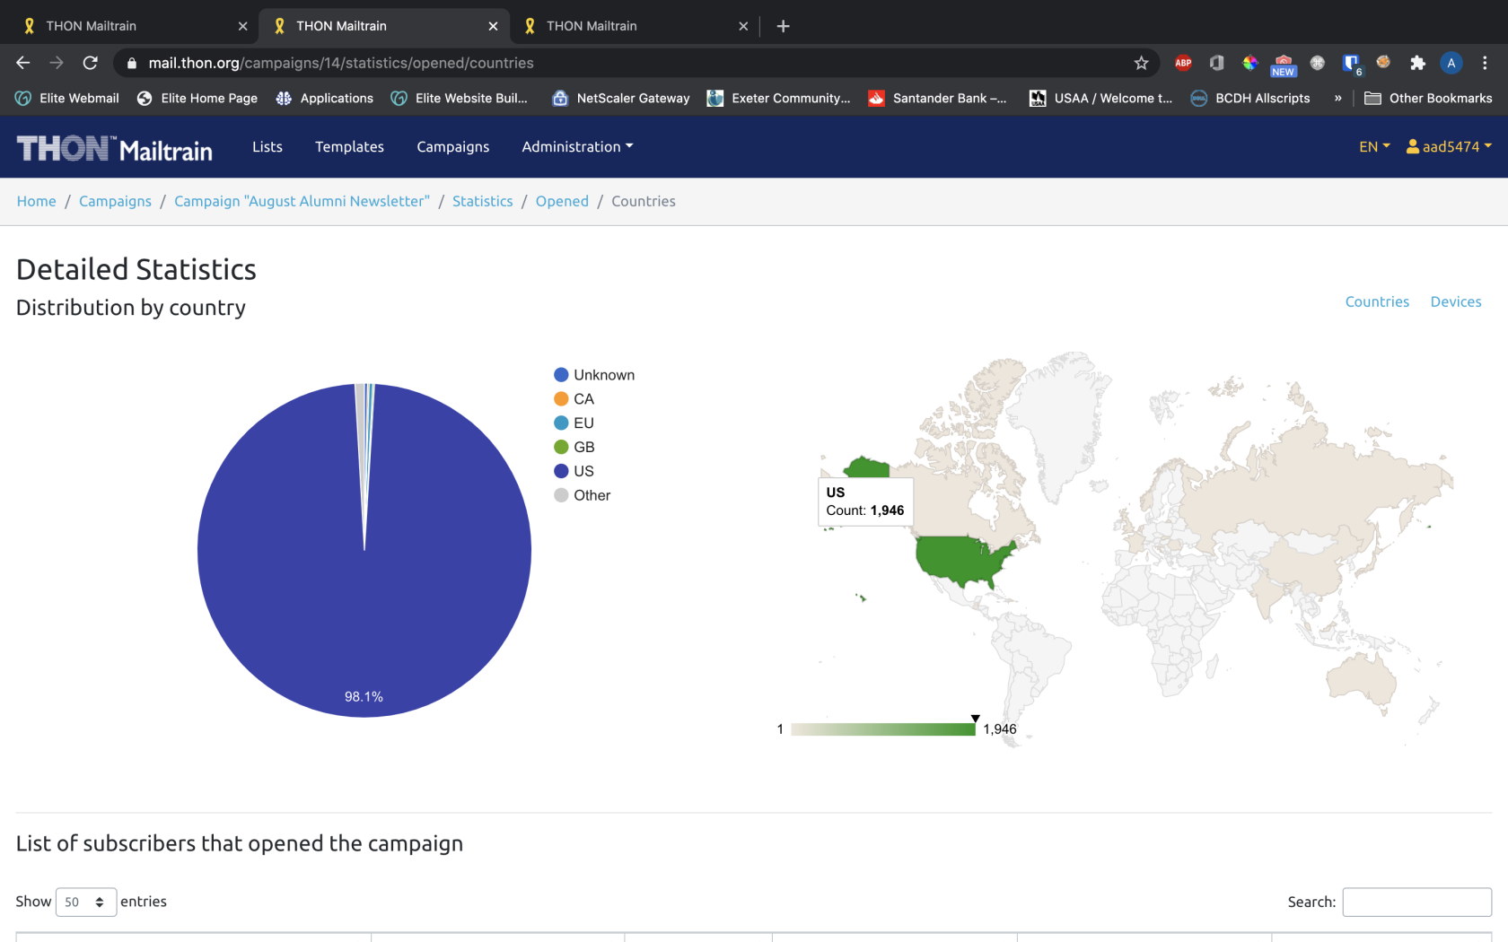Expand the Administration dropdown menu
This screenshot has width=1508, height=942.
pos(577,146)
